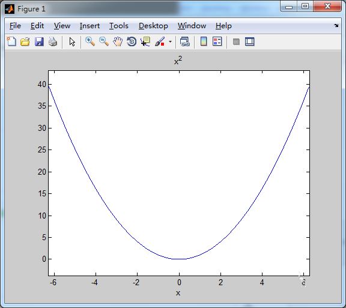Open the View menu
This screenshot has width=346, height=308.
[x=62, y=26]
